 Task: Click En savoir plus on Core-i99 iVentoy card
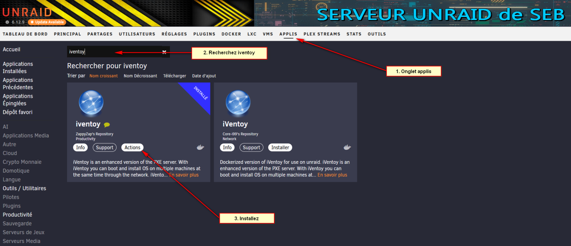pos(332,175)
